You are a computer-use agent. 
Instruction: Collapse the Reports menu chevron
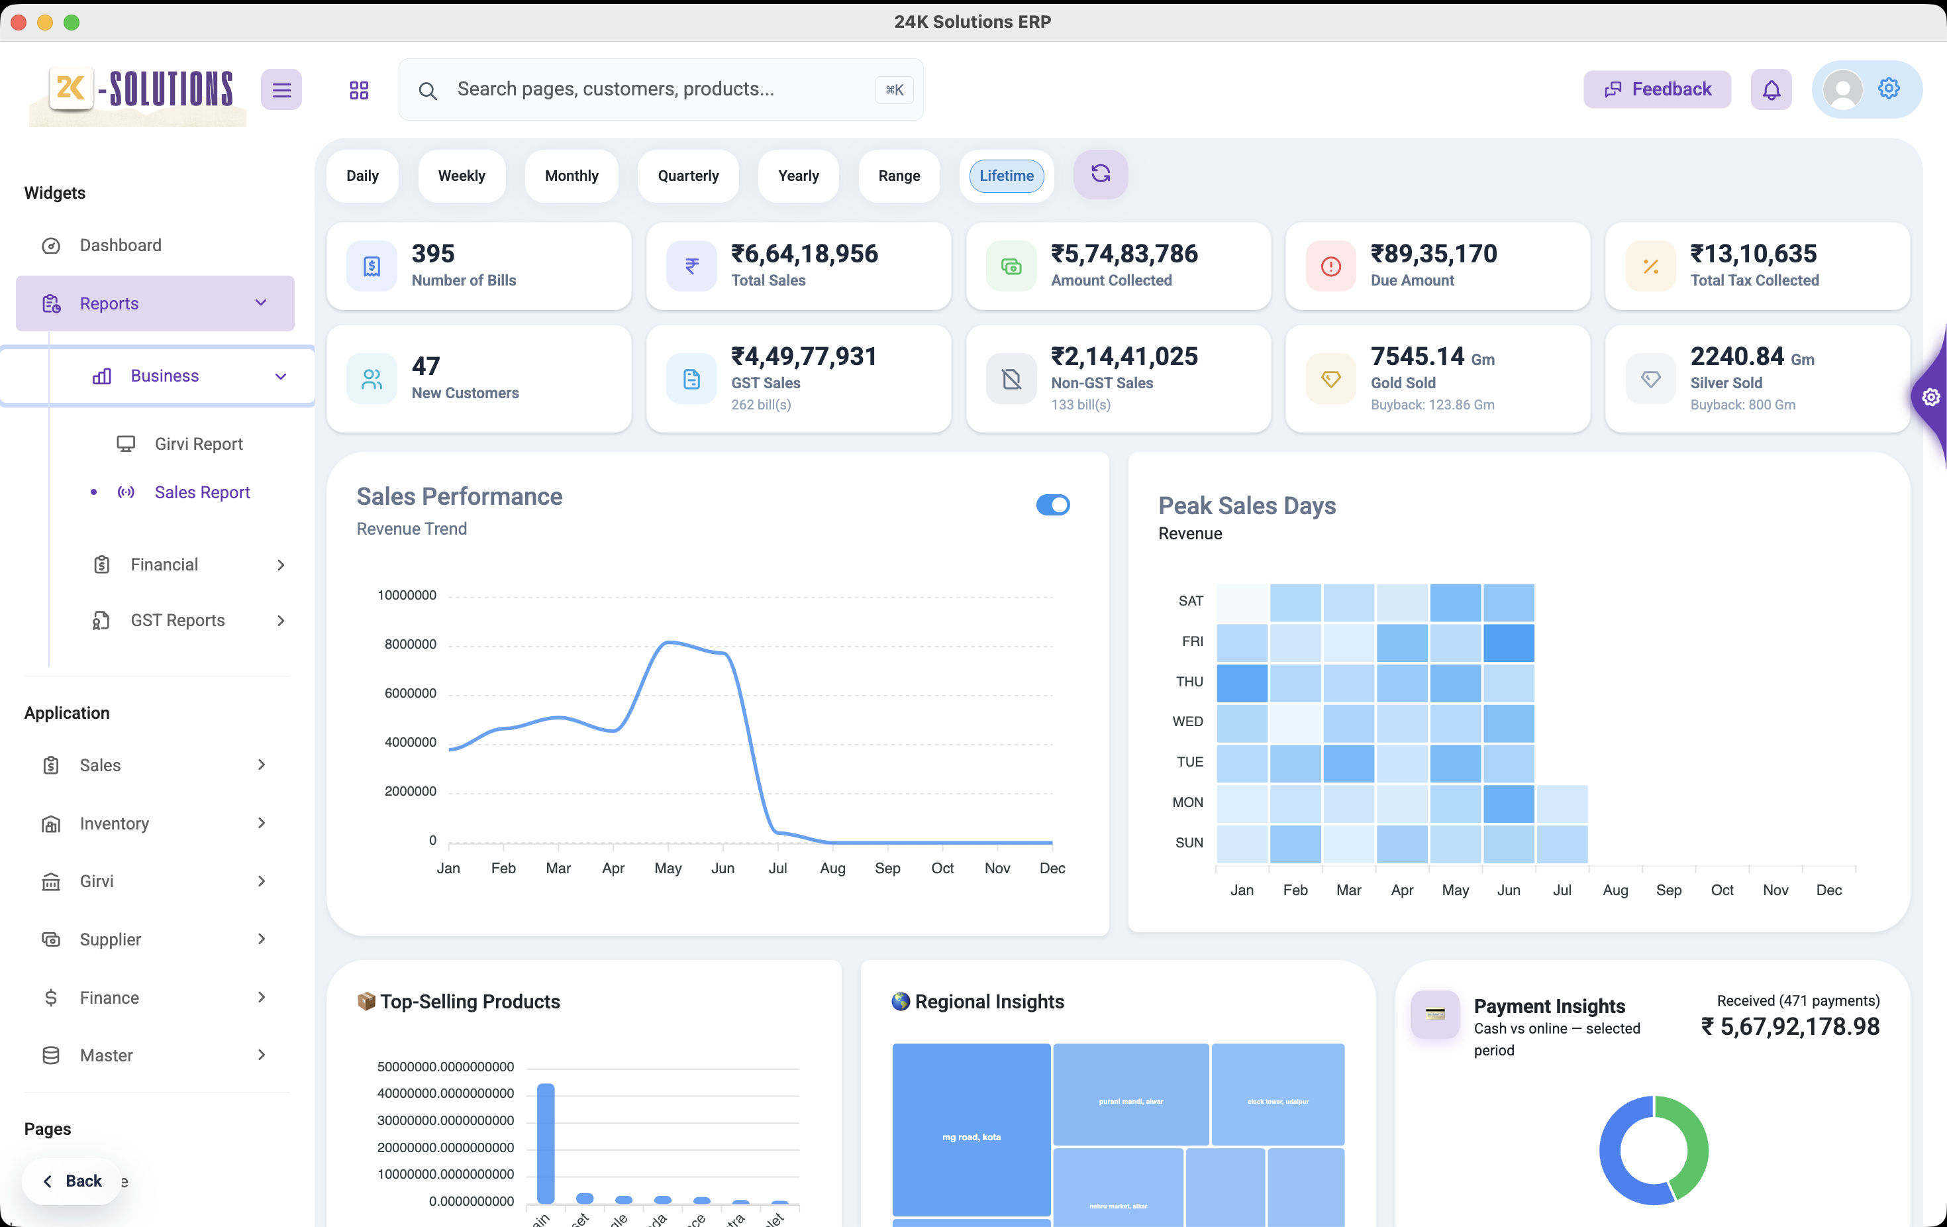coord(261,303)
